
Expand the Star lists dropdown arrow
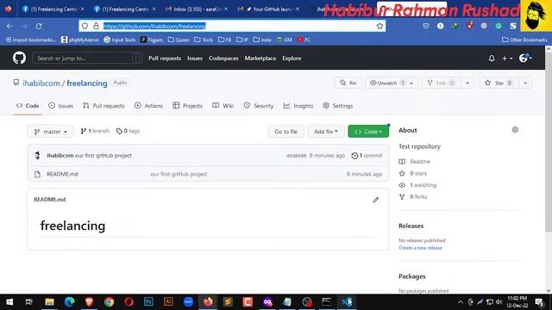click(525, 83)
